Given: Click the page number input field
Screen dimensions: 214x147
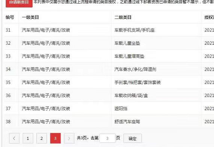Looking at the screenshot, I should 107,138.
